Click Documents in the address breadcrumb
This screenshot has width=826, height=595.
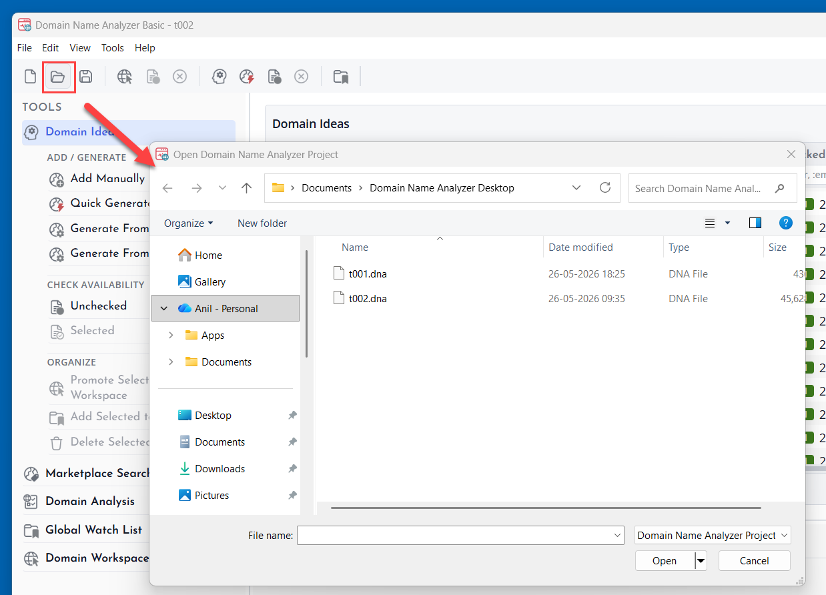click(326, 188)
